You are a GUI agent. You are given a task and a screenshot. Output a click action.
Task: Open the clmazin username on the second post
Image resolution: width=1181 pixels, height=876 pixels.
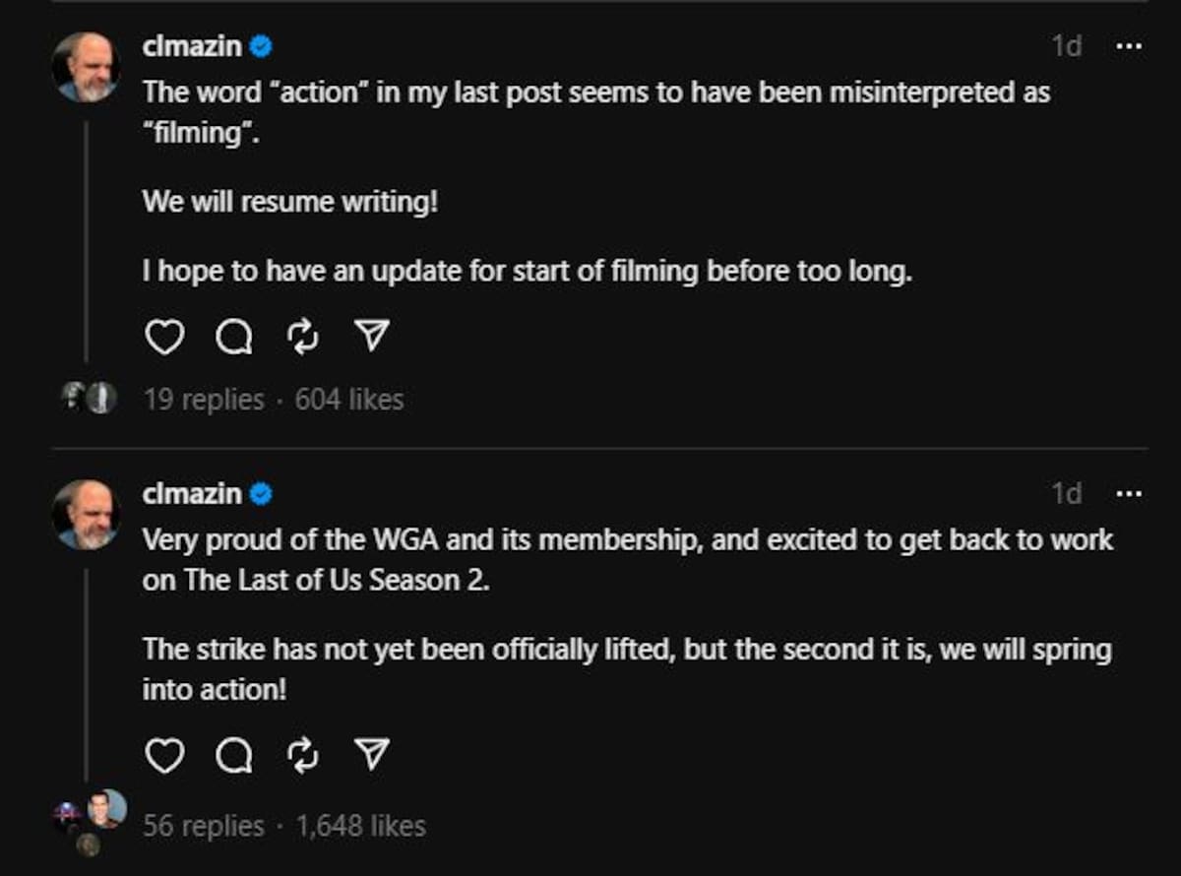[x=192, y=493]
